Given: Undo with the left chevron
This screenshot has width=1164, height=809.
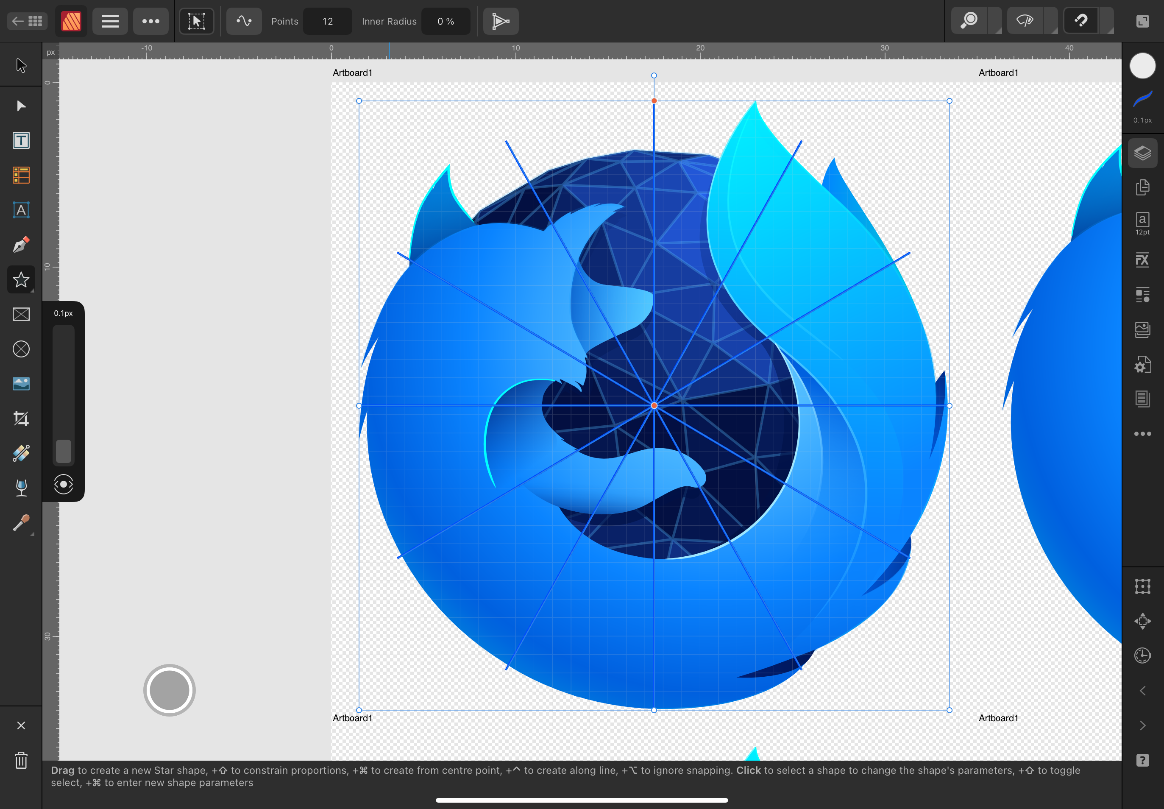Looking at the screenshot, I should point(1143,691).
